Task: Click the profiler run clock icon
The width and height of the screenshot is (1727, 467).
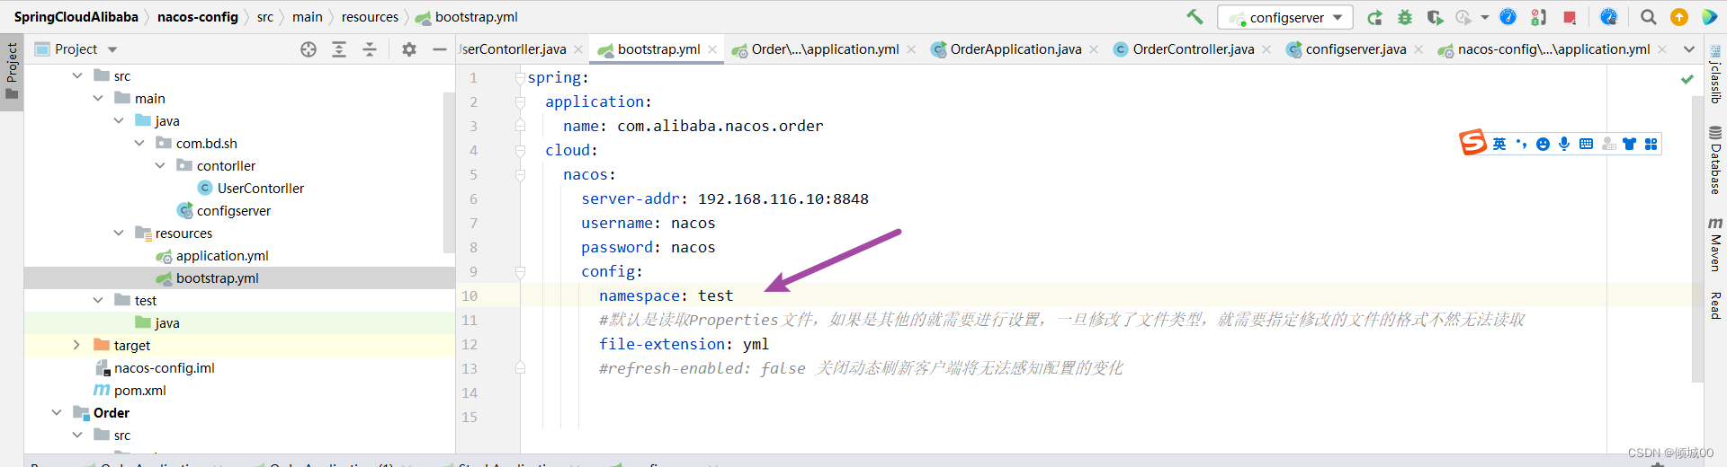Action: coord(1463,17)
